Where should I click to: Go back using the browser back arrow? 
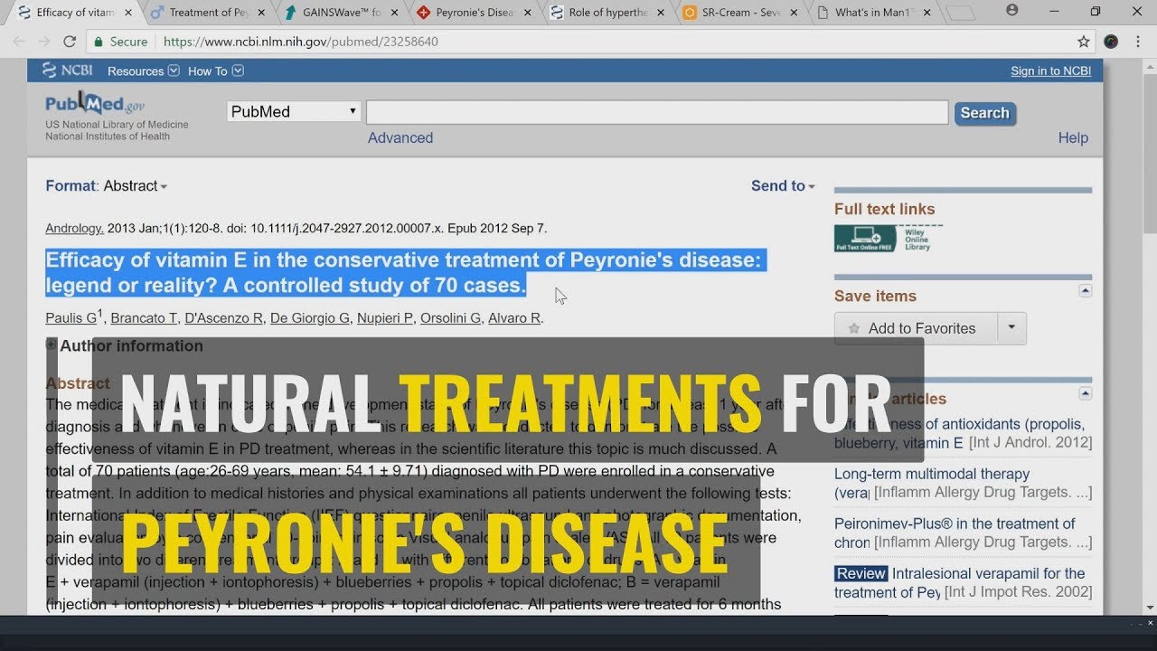coord(19,42)
